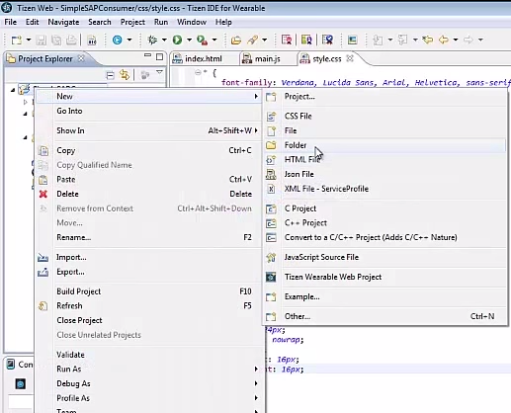
Task: Select C Project in New submenu
Action: (x=384, y=208)
